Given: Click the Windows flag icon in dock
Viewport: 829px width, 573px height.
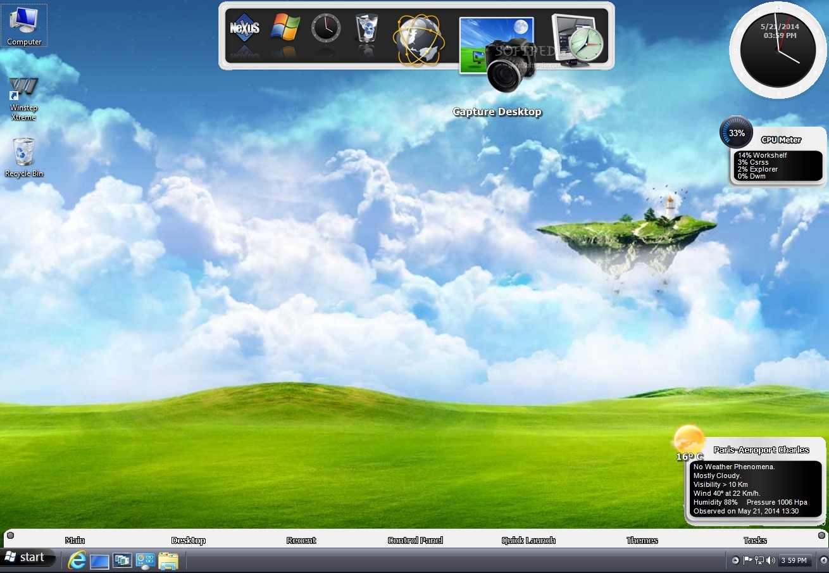Looking at the screenshot, I should pos(285,28).
